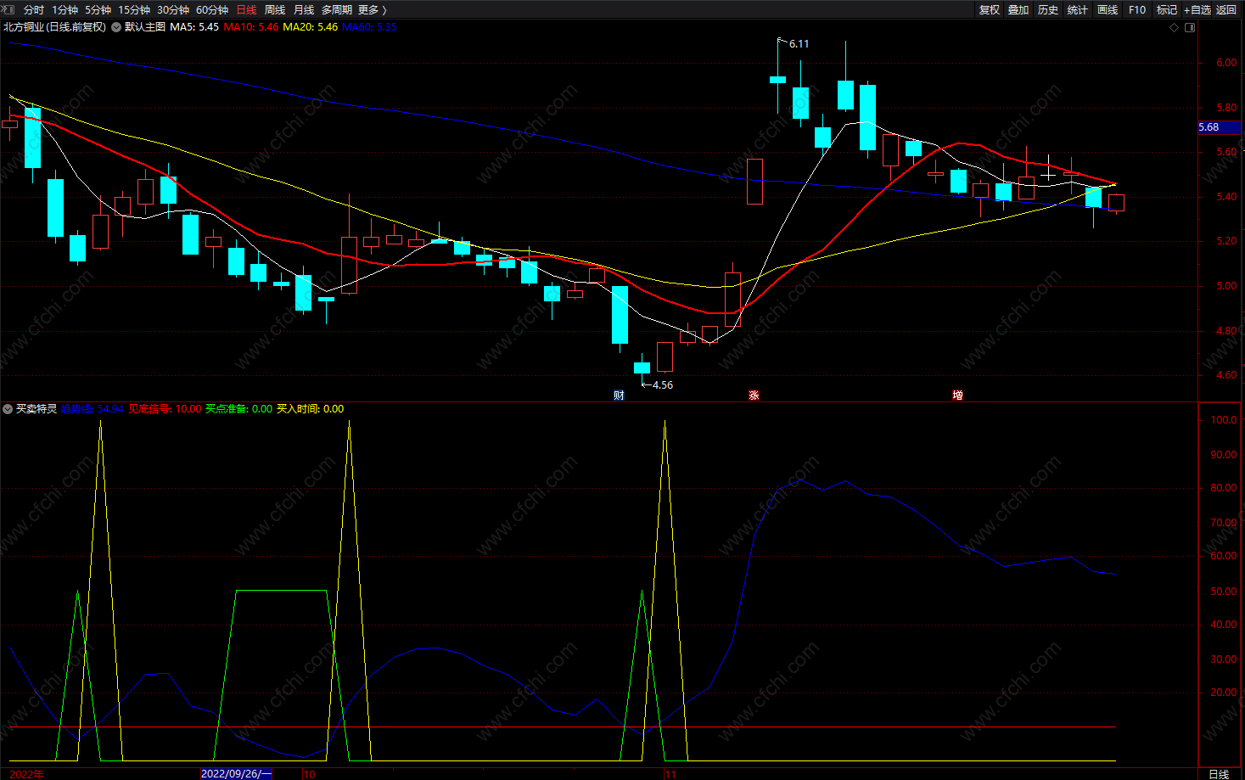1245x780 pixels.
Task: Click the blue MA60: 5.35 label
Action: [369, 27]
